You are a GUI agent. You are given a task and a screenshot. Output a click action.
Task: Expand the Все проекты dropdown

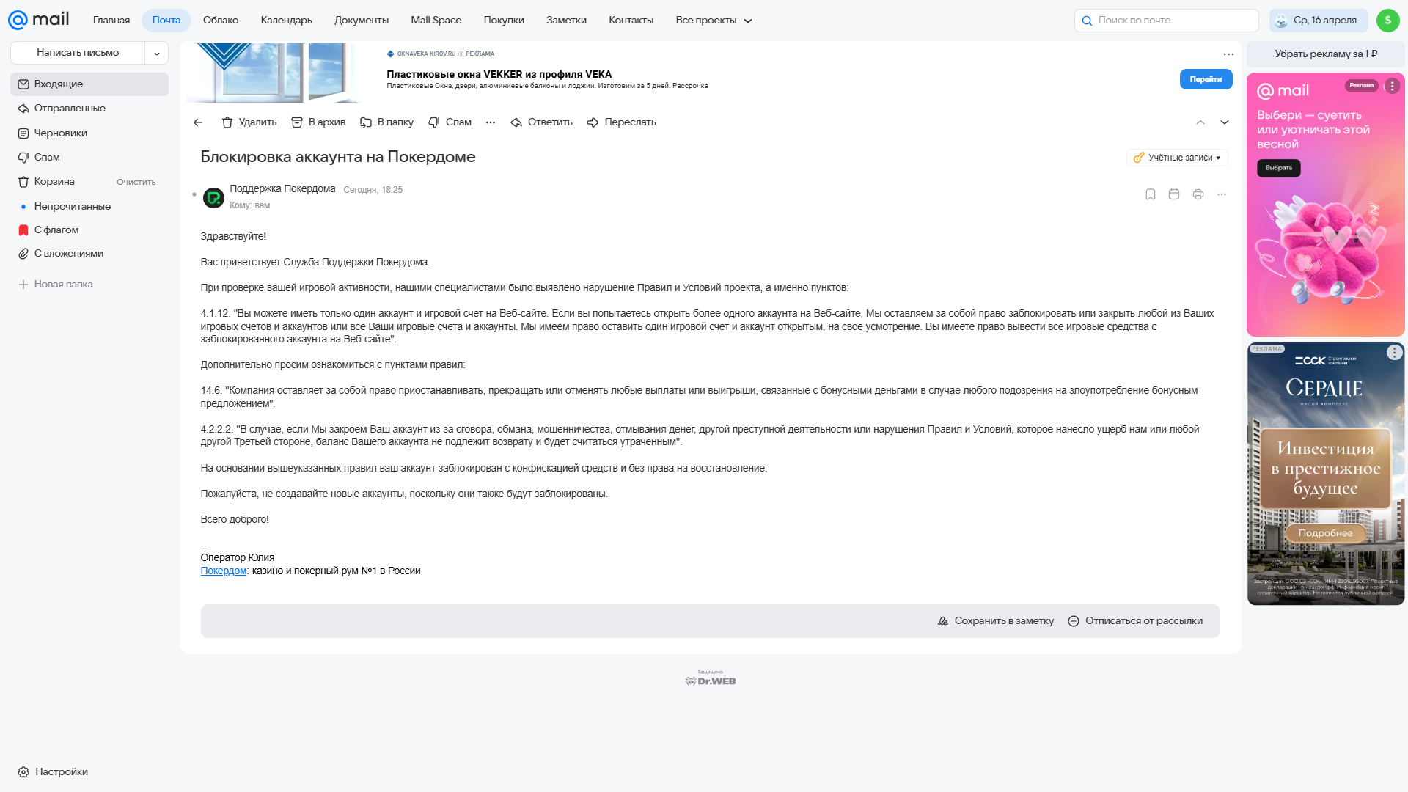714,21
